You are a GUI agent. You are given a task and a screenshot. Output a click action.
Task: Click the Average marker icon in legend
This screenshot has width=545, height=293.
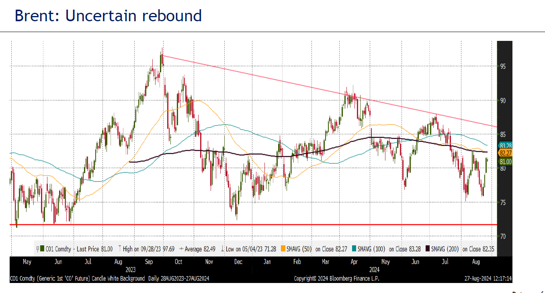tap(181, 249)
